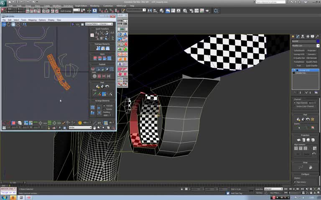Click the 3ds Max application logo button
Viewport: 321px width, 200px height.
(4, 2)
